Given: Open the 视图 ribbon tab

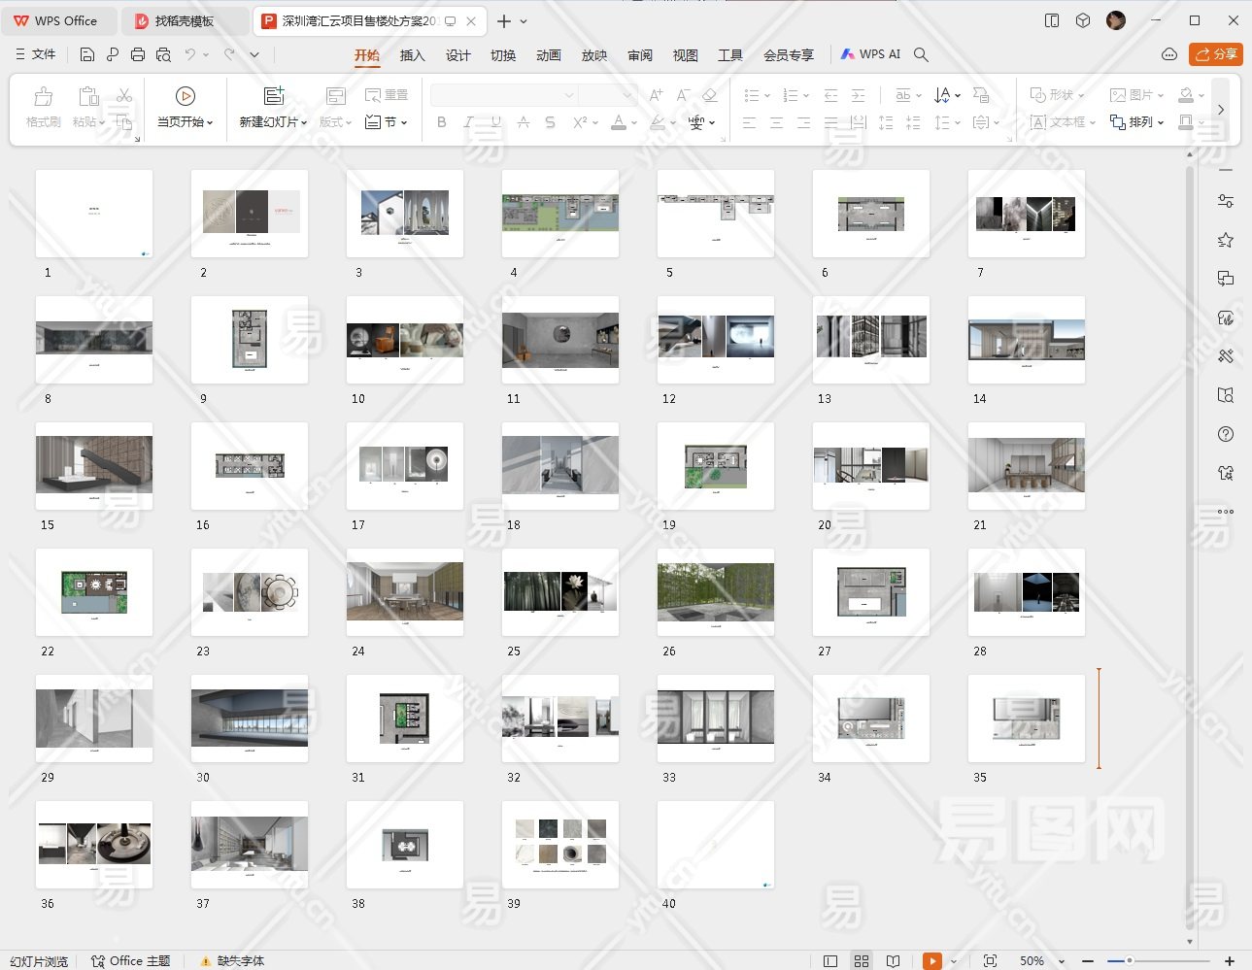Looking at the screenshot, I should tap(685, 55).
